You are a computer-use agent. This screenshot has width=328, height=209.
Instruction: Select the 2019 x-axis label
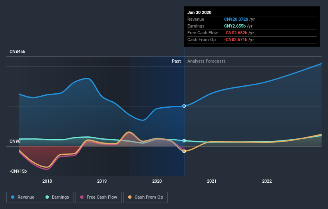102,181
